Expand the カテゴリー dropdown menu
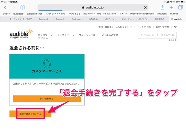Image resolution: width=186 pixels, height=140 pixels. tap(45, 35)
